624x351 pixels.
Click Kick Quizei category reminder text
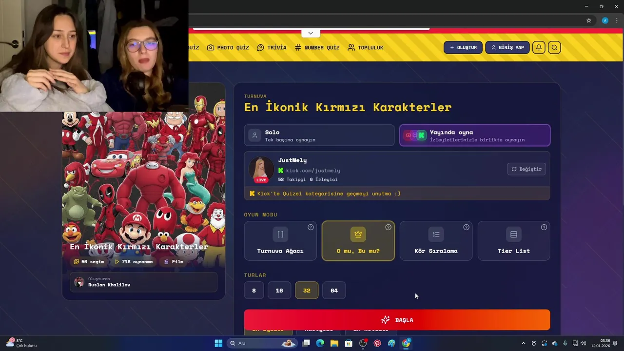tap(329, 194)
